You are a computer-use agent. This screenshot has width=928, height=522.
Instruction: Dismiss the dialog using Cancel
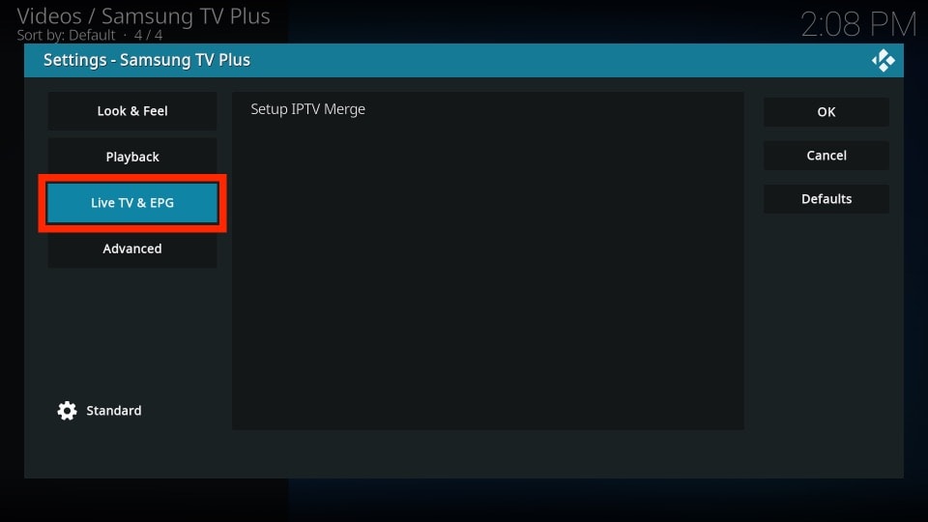(x=826, y=156)
